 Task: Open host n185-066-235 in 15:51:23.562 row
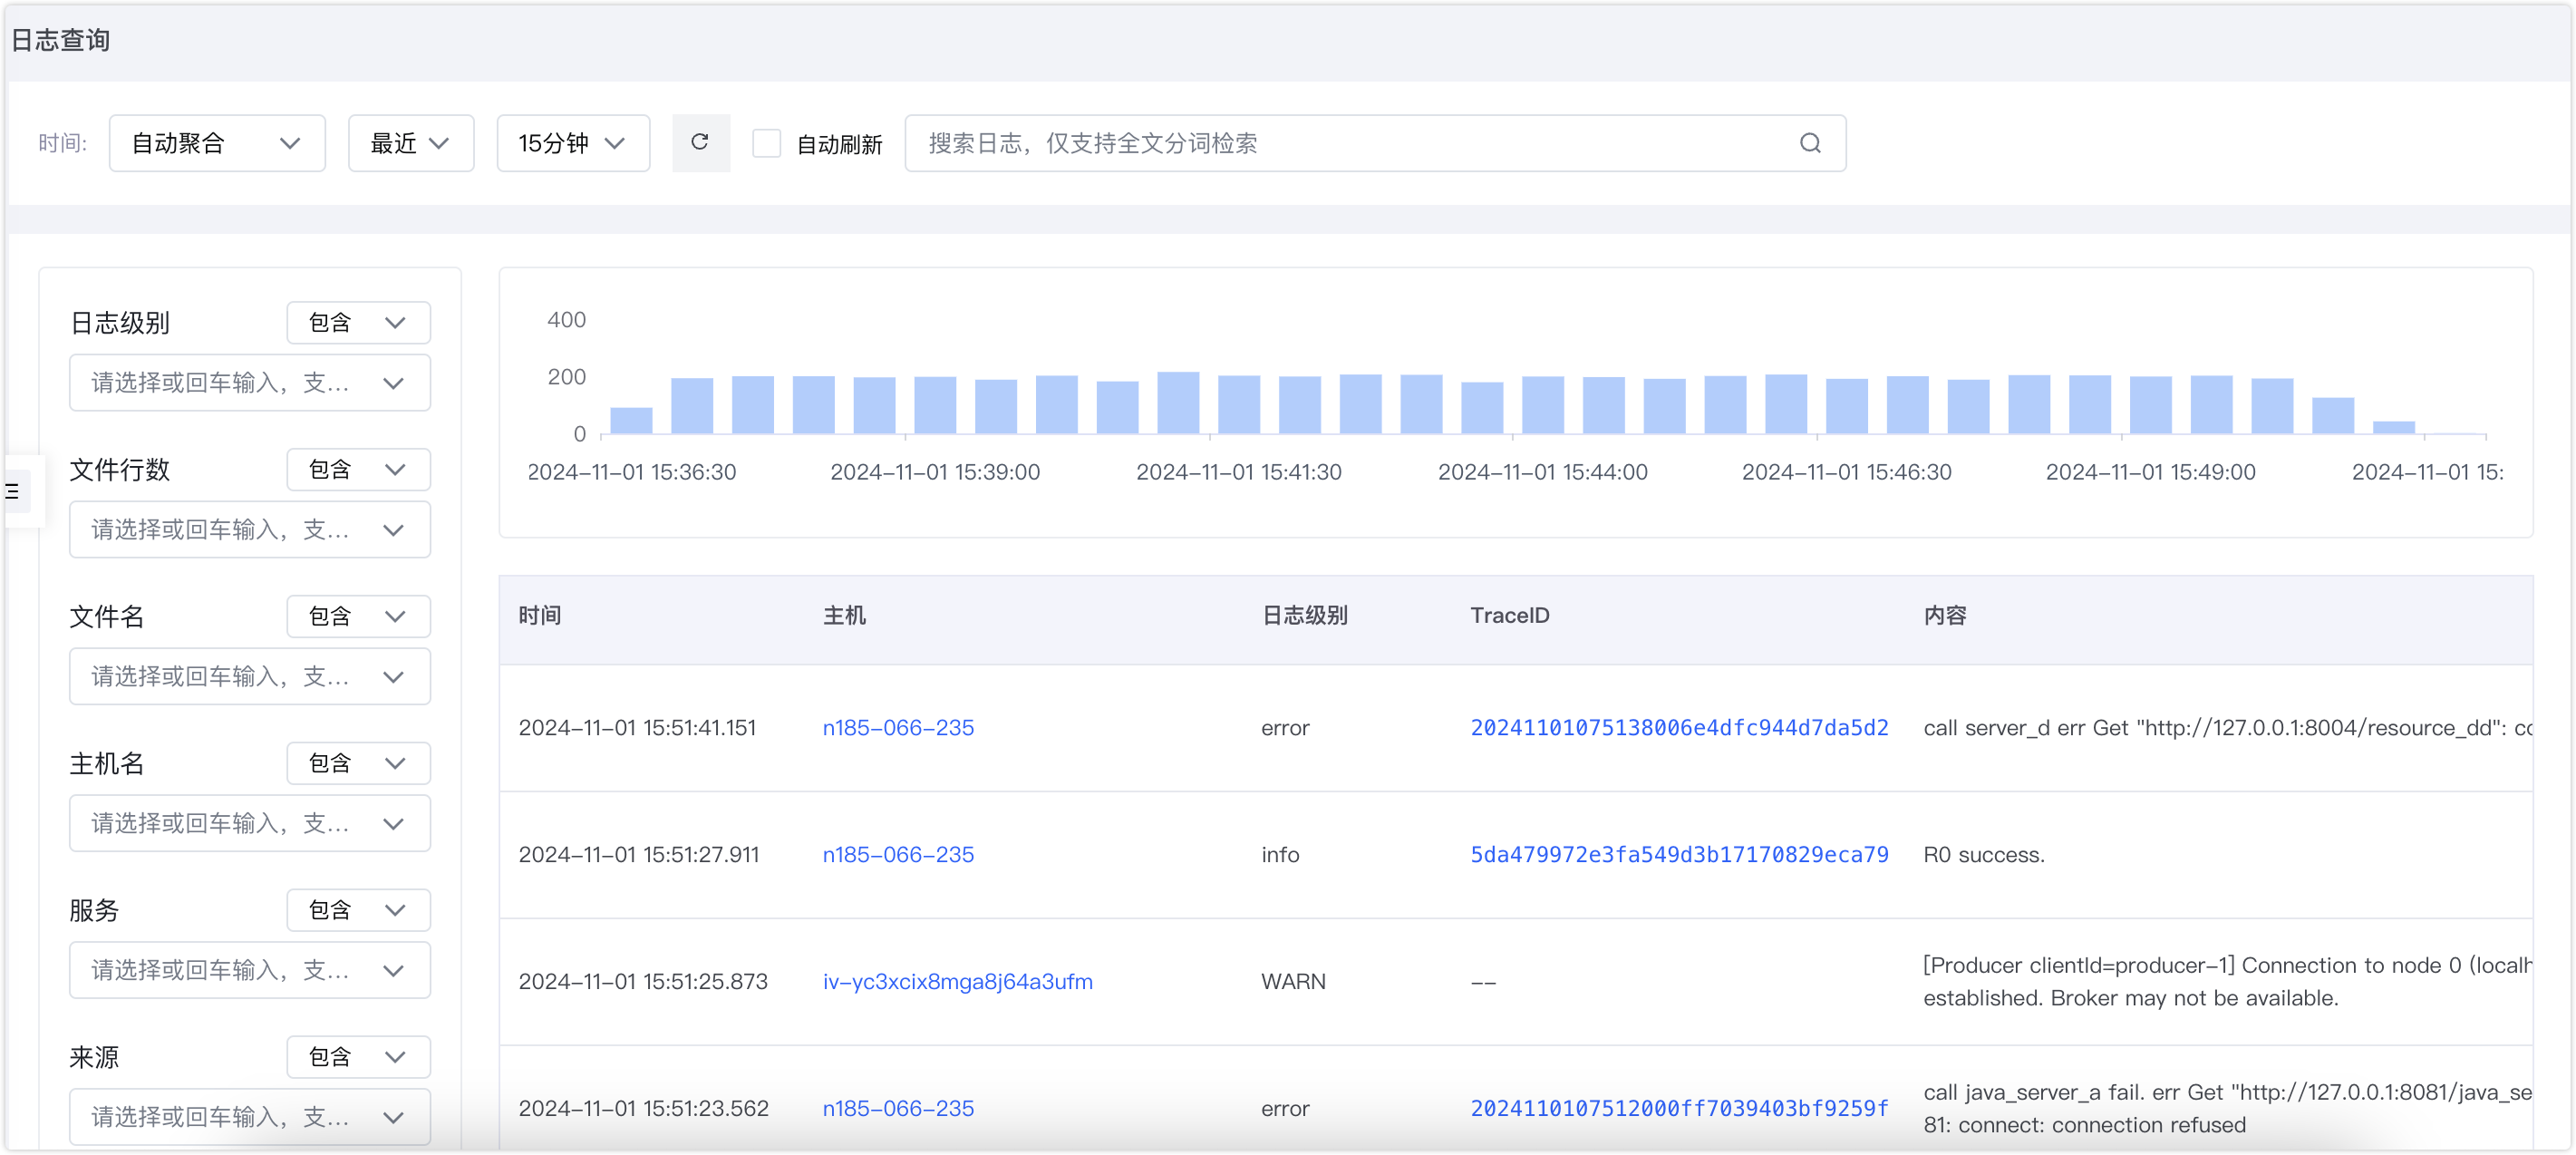pos(898,1109)
